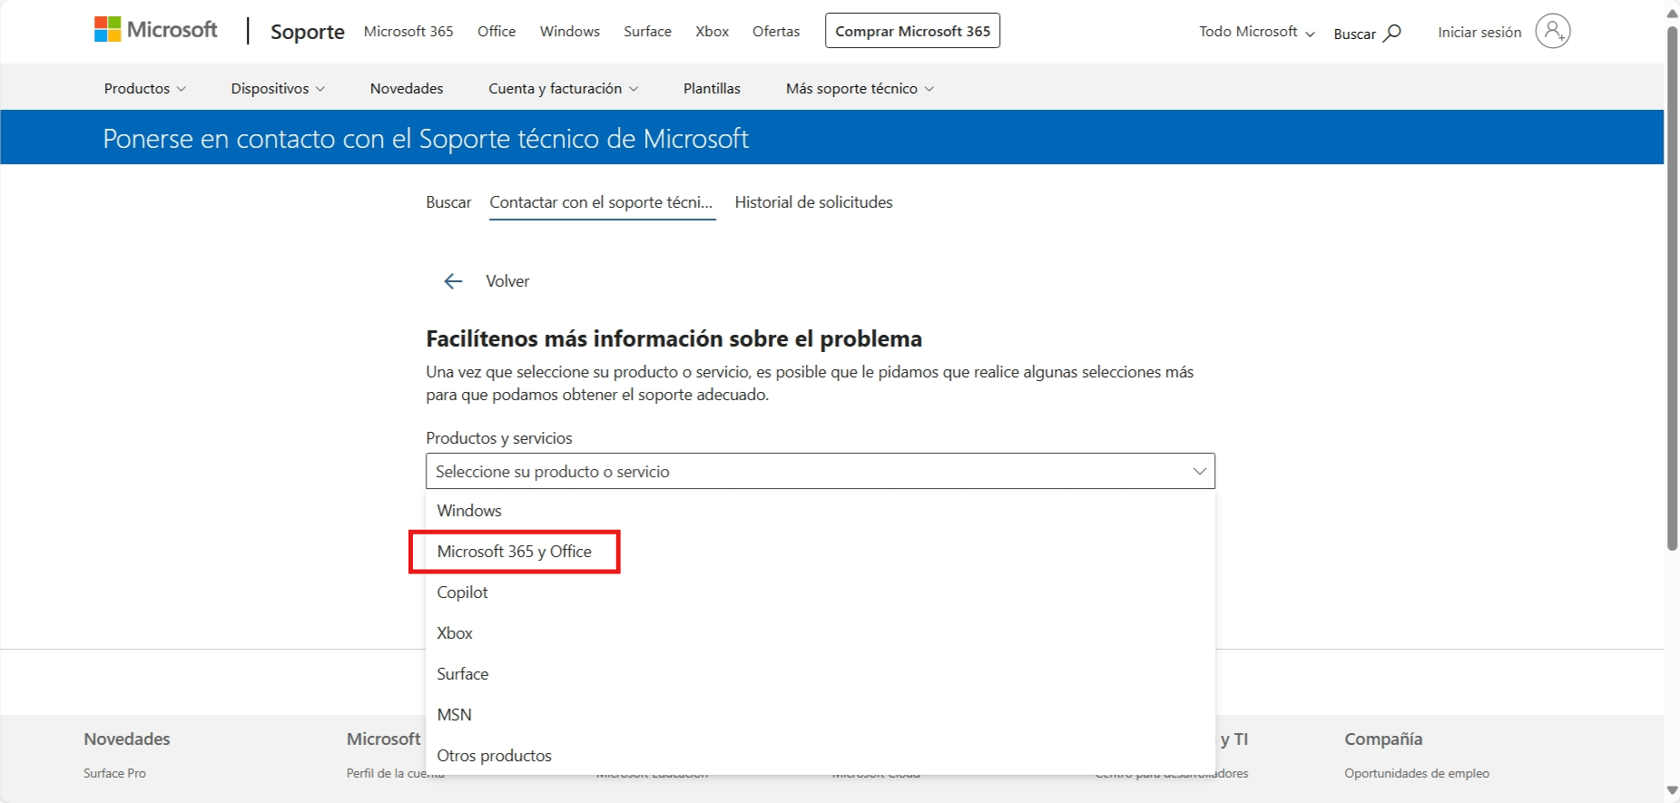Viewport: 1680px width, 803px height.
Task: Choose Windows from the product list
Action: click(x=820, y=511)
